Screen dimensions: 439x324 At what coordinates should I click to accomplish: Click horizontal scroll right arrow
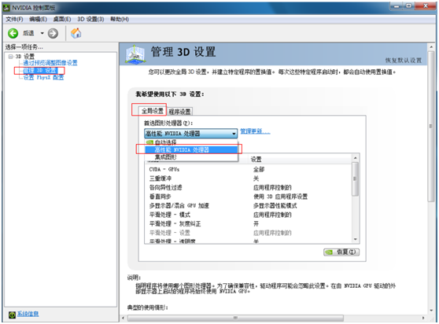(x=423, y=318)
